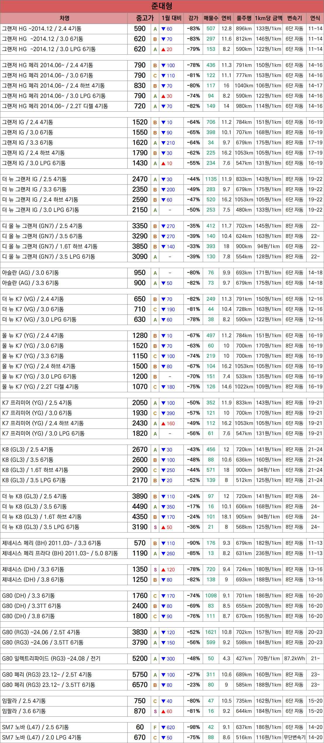The width and height of the screenshot is (324, 743).
Task: Click the 87.2kWh battery capacity cell
Action: (x=294, y=659)
